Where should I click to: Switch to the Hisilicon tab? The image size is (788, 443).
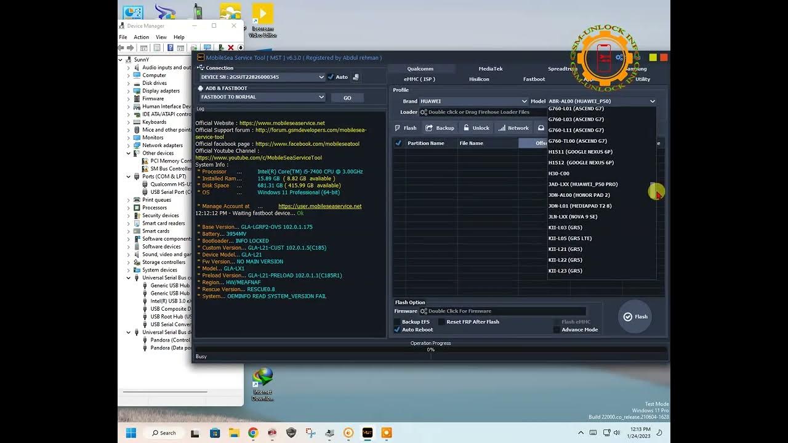479,79
